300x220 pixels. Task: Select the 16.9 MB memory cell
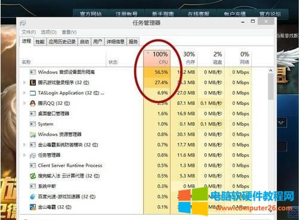(184, 113)
